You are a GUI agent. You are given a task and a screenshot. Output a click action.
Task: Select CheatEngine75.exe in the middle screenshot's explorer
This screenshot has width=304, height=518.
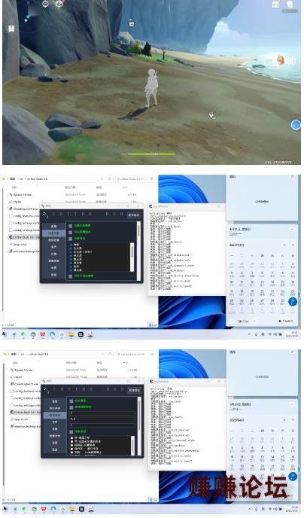pos(23,209)
